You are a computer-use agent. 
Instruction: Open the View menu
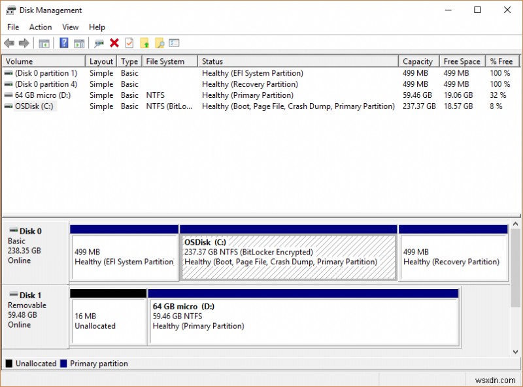pos(70,27)
